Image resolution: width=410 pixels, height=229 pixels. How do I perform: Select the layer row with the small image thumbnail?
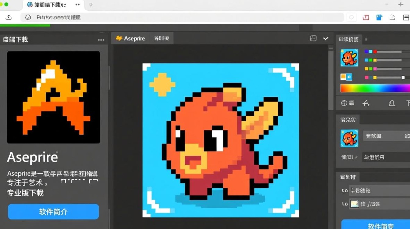pyautogui.click(x=375, y=204)
